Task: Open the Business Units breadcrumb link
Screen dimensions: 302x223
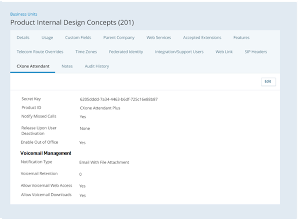Action: (24, 14)
